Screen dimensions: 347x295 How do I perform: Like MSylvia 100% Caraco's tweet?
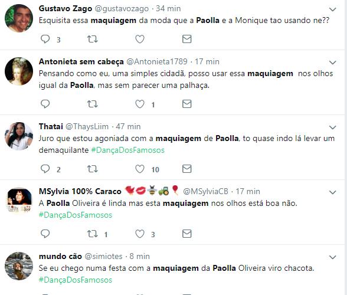[140, 234]
